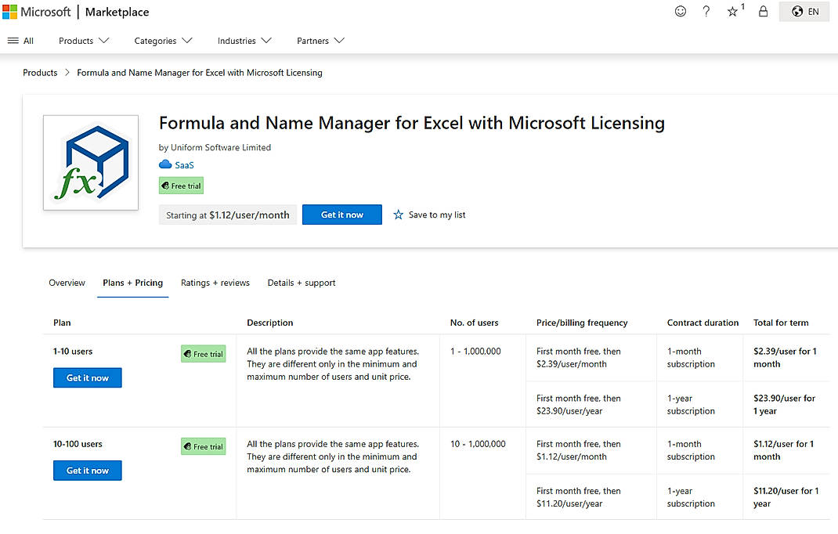Open the saved list star icon
838x534 pixels.
click(735, 11)
